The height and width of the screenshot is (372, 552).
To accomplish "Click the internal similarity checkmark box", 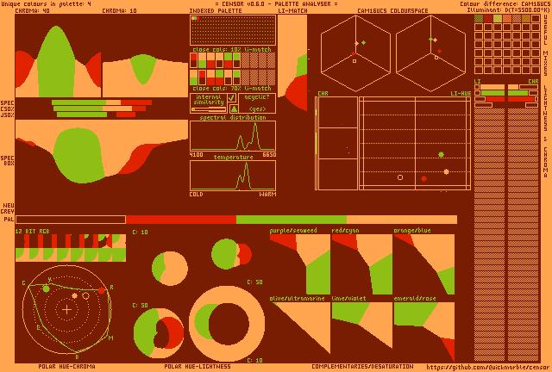I will (x=231, y=98).
